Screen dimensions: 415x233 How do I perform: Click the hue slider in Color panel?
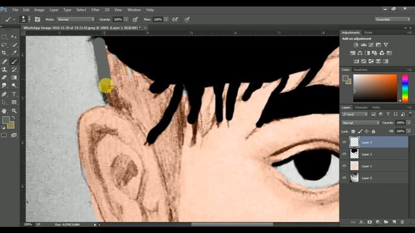[x=405, y=88]
